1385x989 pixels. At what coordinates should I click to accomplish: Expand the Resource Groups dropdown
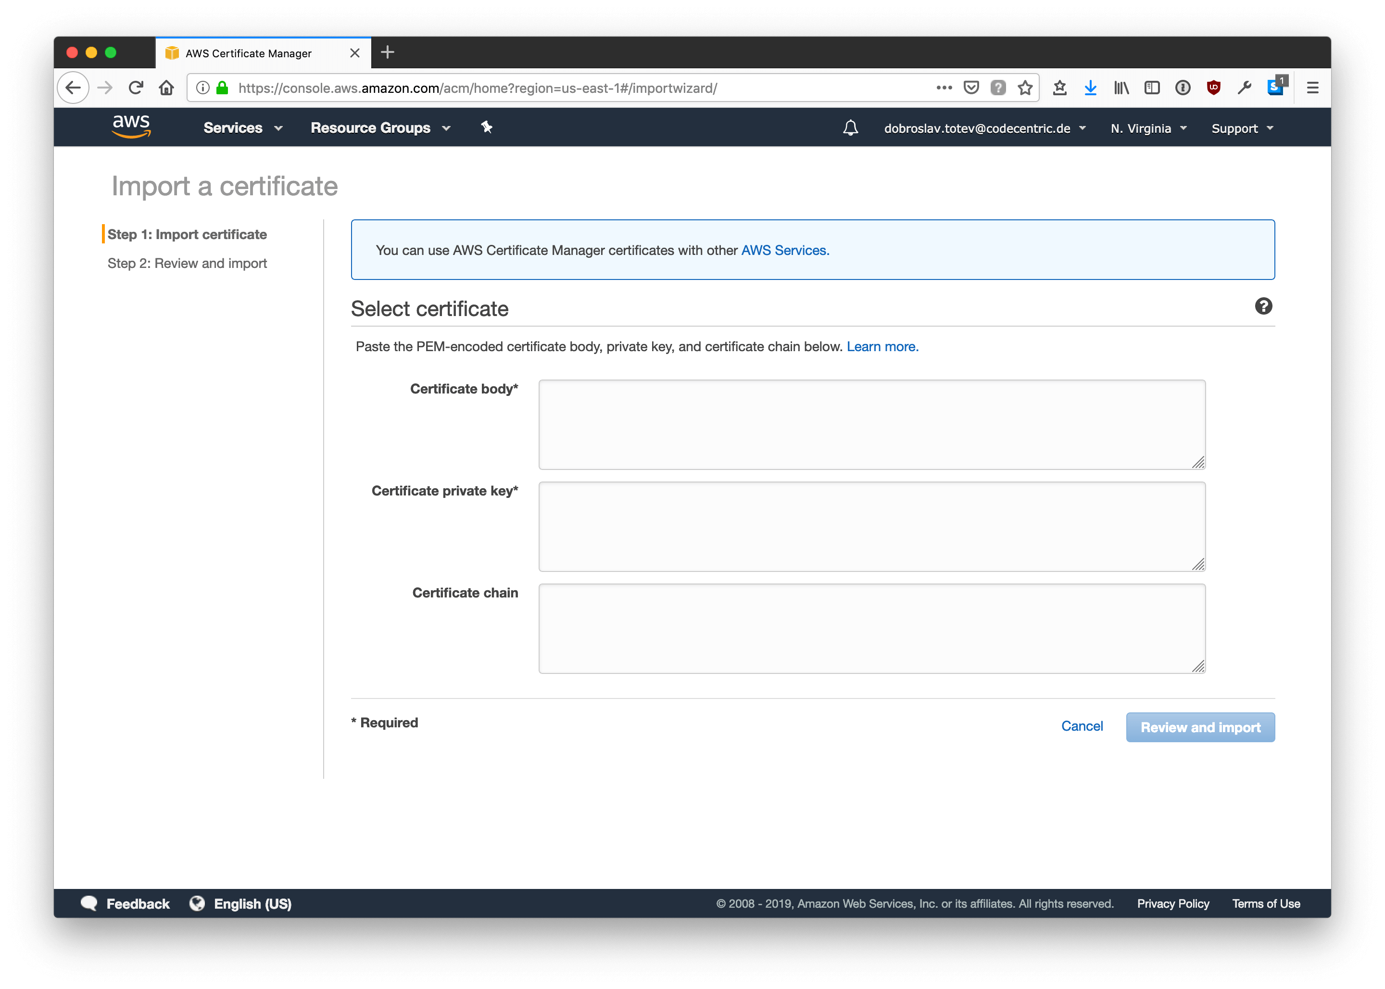click(x=380, y=128)
